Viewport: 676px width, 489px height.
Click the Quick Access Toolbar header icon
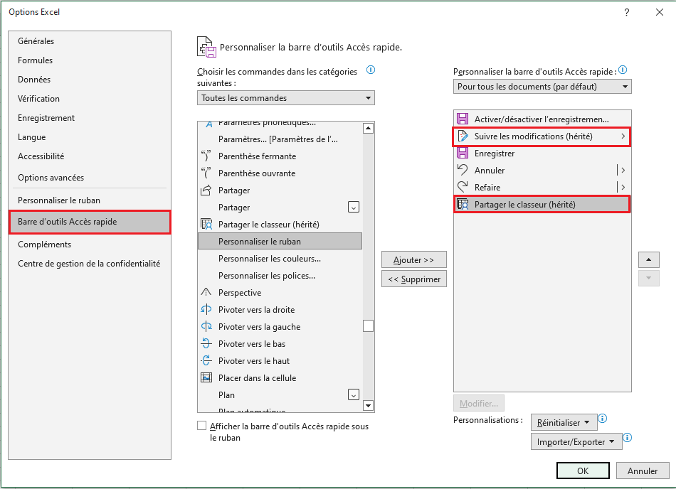206,47
